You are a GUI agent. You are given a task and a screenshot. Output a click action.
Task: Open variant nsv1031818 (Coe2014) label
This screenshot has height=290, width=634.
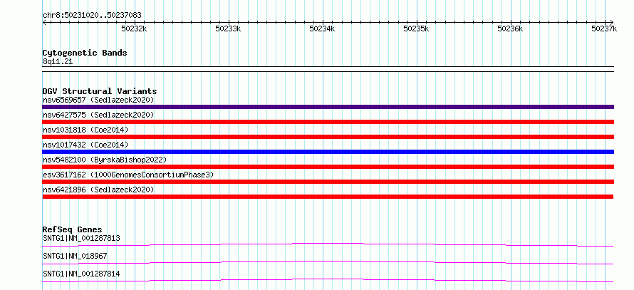pos(85,130)
